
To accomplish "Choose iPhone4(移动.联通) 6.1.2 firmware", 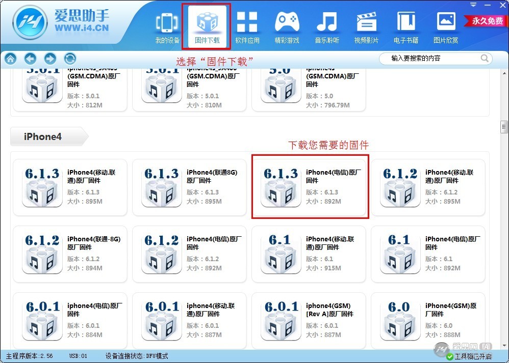I will coord(428,187).
